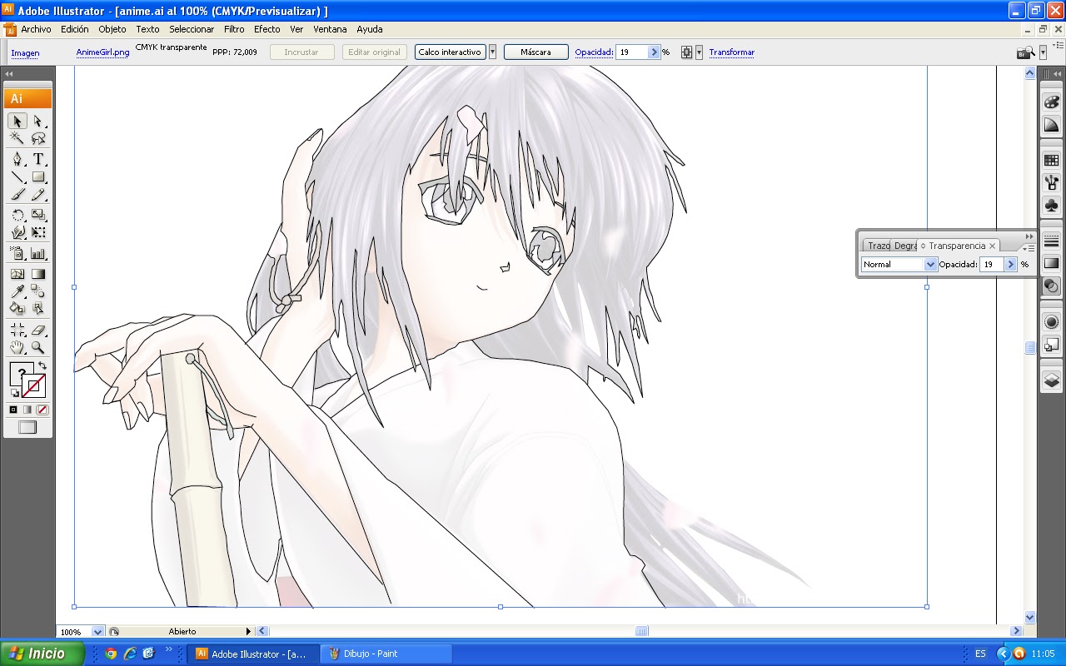Select the Lasso tool
This screenshot has width=1066, height=666.
click(x=38, y=138)
